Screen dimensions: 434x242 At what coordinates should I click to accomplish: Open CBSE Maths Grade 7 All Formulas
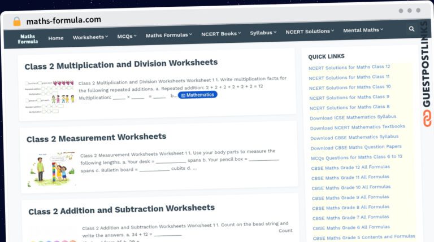(x=351, y=218)
